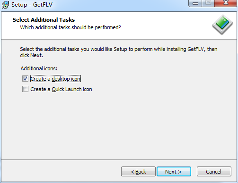238x183 pixels.
Task: Click the 'Setup - GetFLV' title bar text
Action: (x=32, y=5)
